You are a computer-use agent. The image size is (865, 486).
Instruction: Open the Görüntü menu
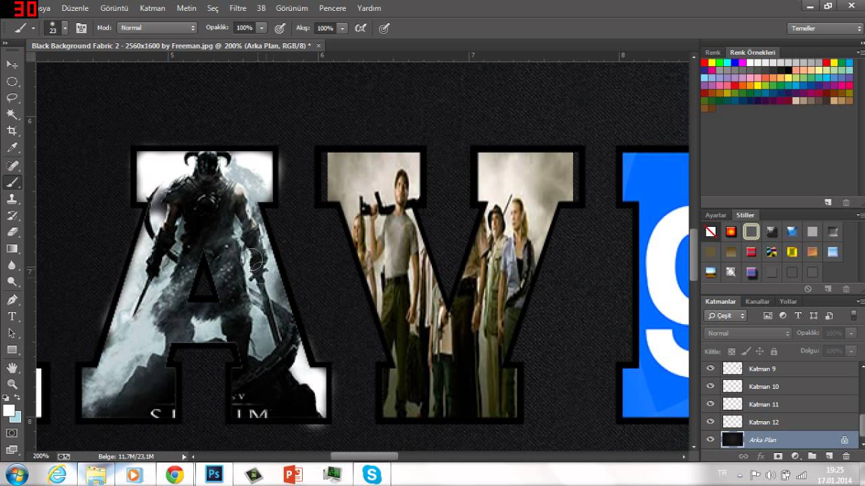[114, 8]
